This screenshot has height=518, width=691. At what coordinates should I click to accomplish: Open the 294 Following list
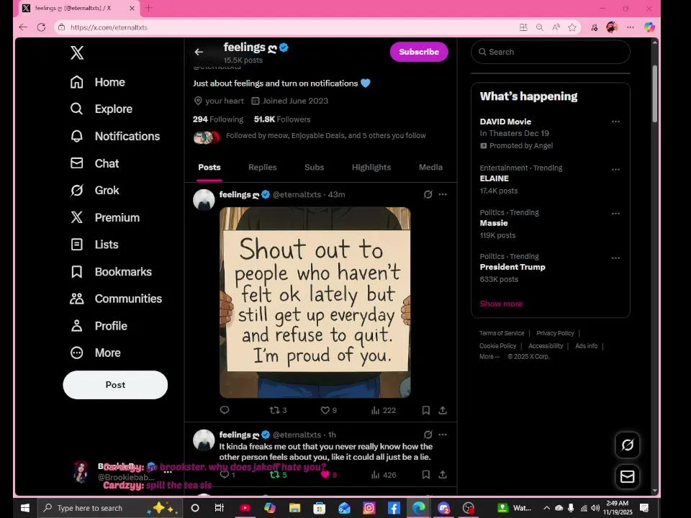tap(217, 119)
